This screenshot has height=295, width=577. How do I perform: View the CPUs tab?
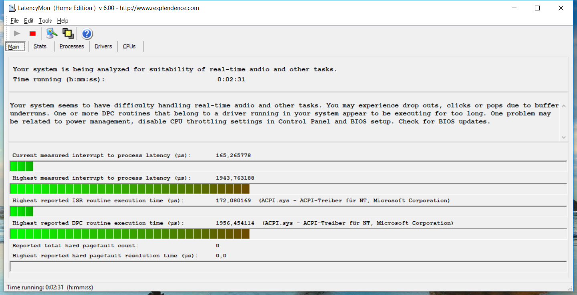point(129,46)
